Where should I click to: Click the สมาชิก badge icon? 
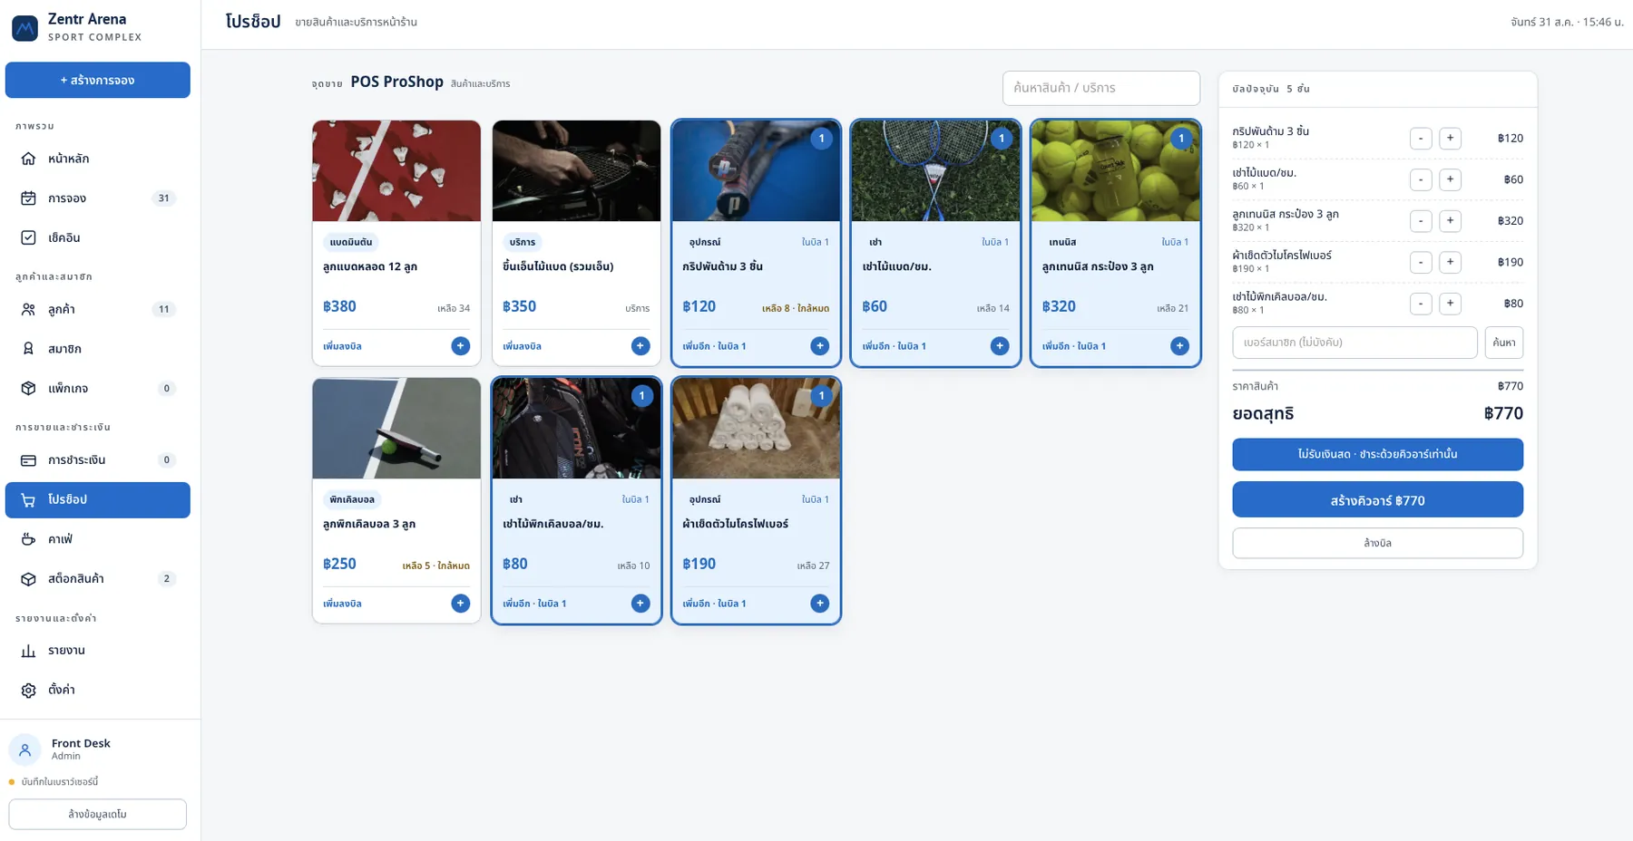point(28,349)
